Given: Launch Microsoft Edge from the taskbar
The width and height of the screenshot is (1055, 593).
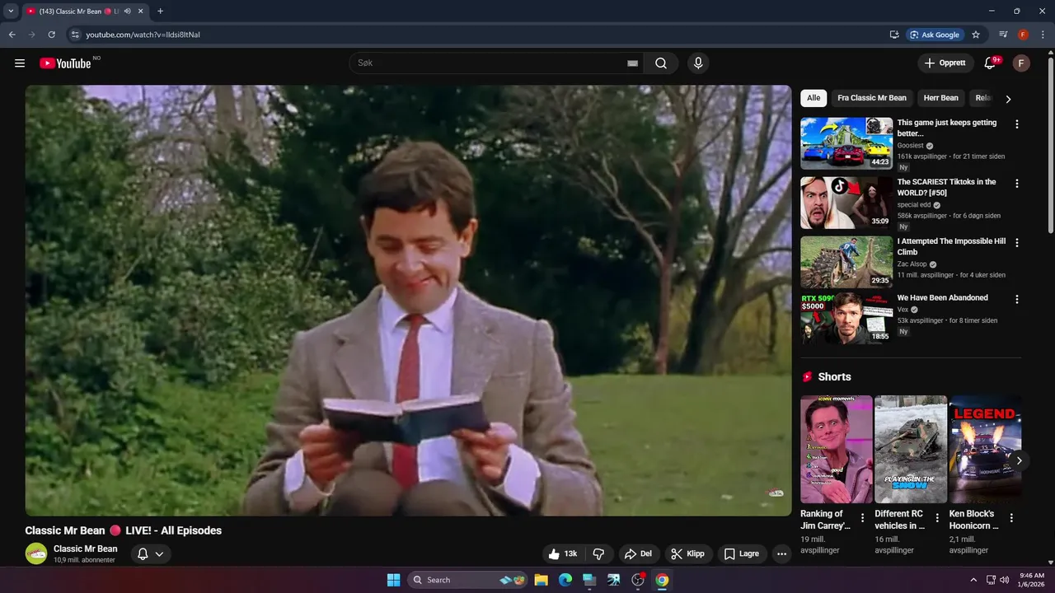Looking at the screenshot, I should tap(565, 580).
